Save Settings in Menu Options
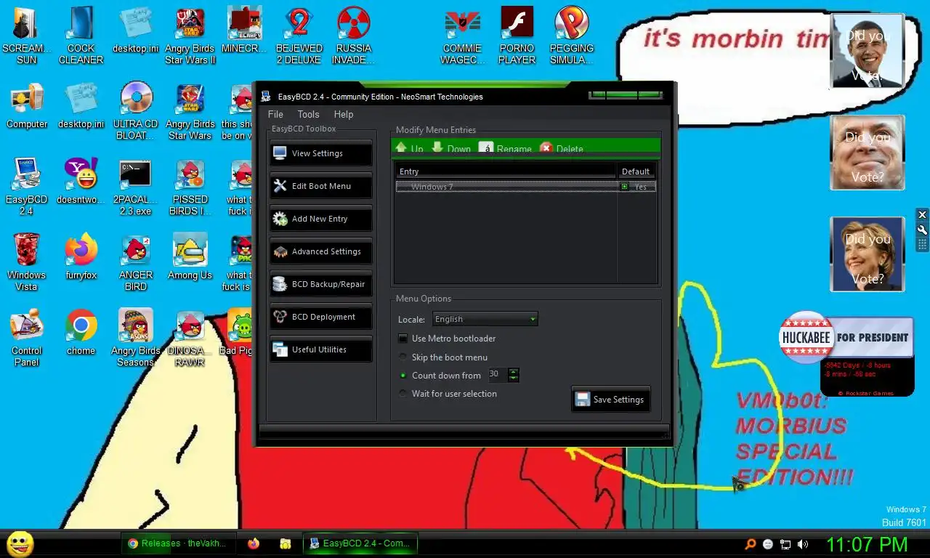930x558 pixels. 610,400
